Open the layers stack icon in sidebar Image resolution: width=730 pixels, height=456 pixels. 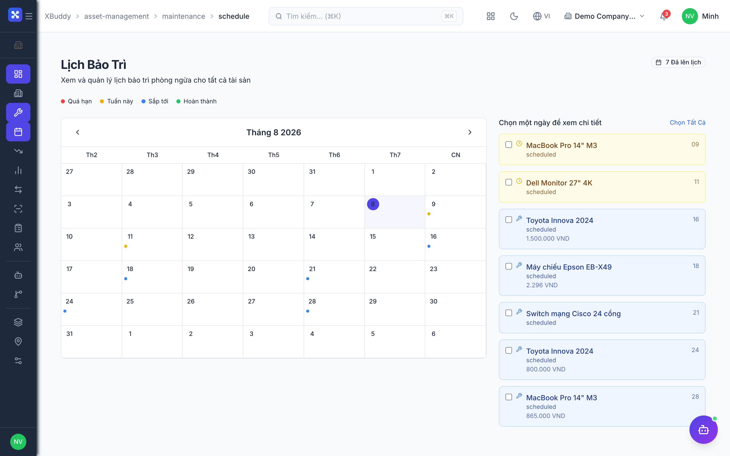[x=18, y=322]
